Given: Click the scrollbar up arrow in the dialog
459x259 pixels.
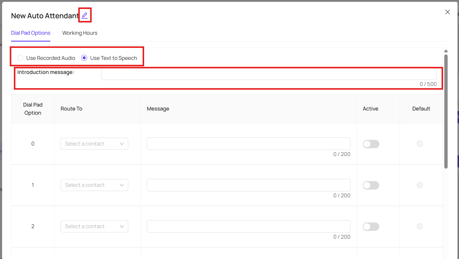Looking at the screenshot, I should (x=446, y=51).
